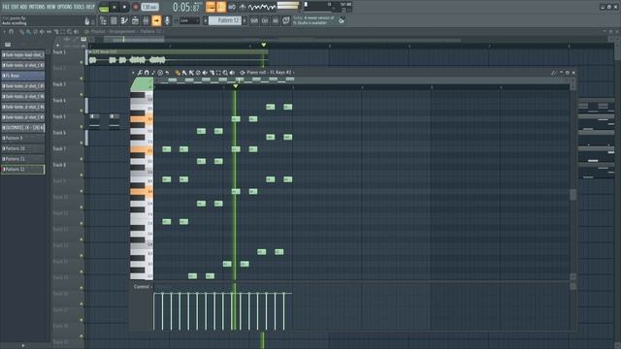Click the Piano roll - FL Keys #2 title

coord(270,73)
